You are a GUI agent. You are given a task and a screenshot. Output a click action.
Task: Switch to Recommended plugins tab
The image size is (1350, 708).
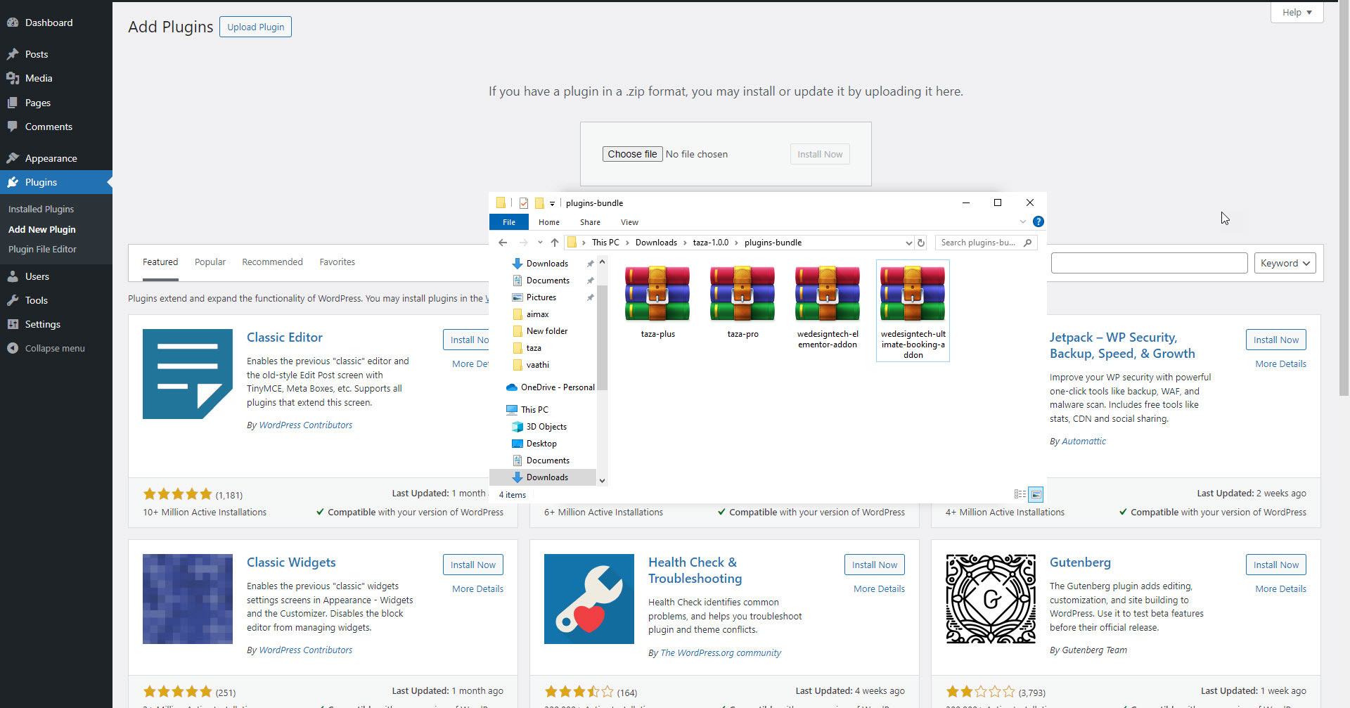pos(272,262)
